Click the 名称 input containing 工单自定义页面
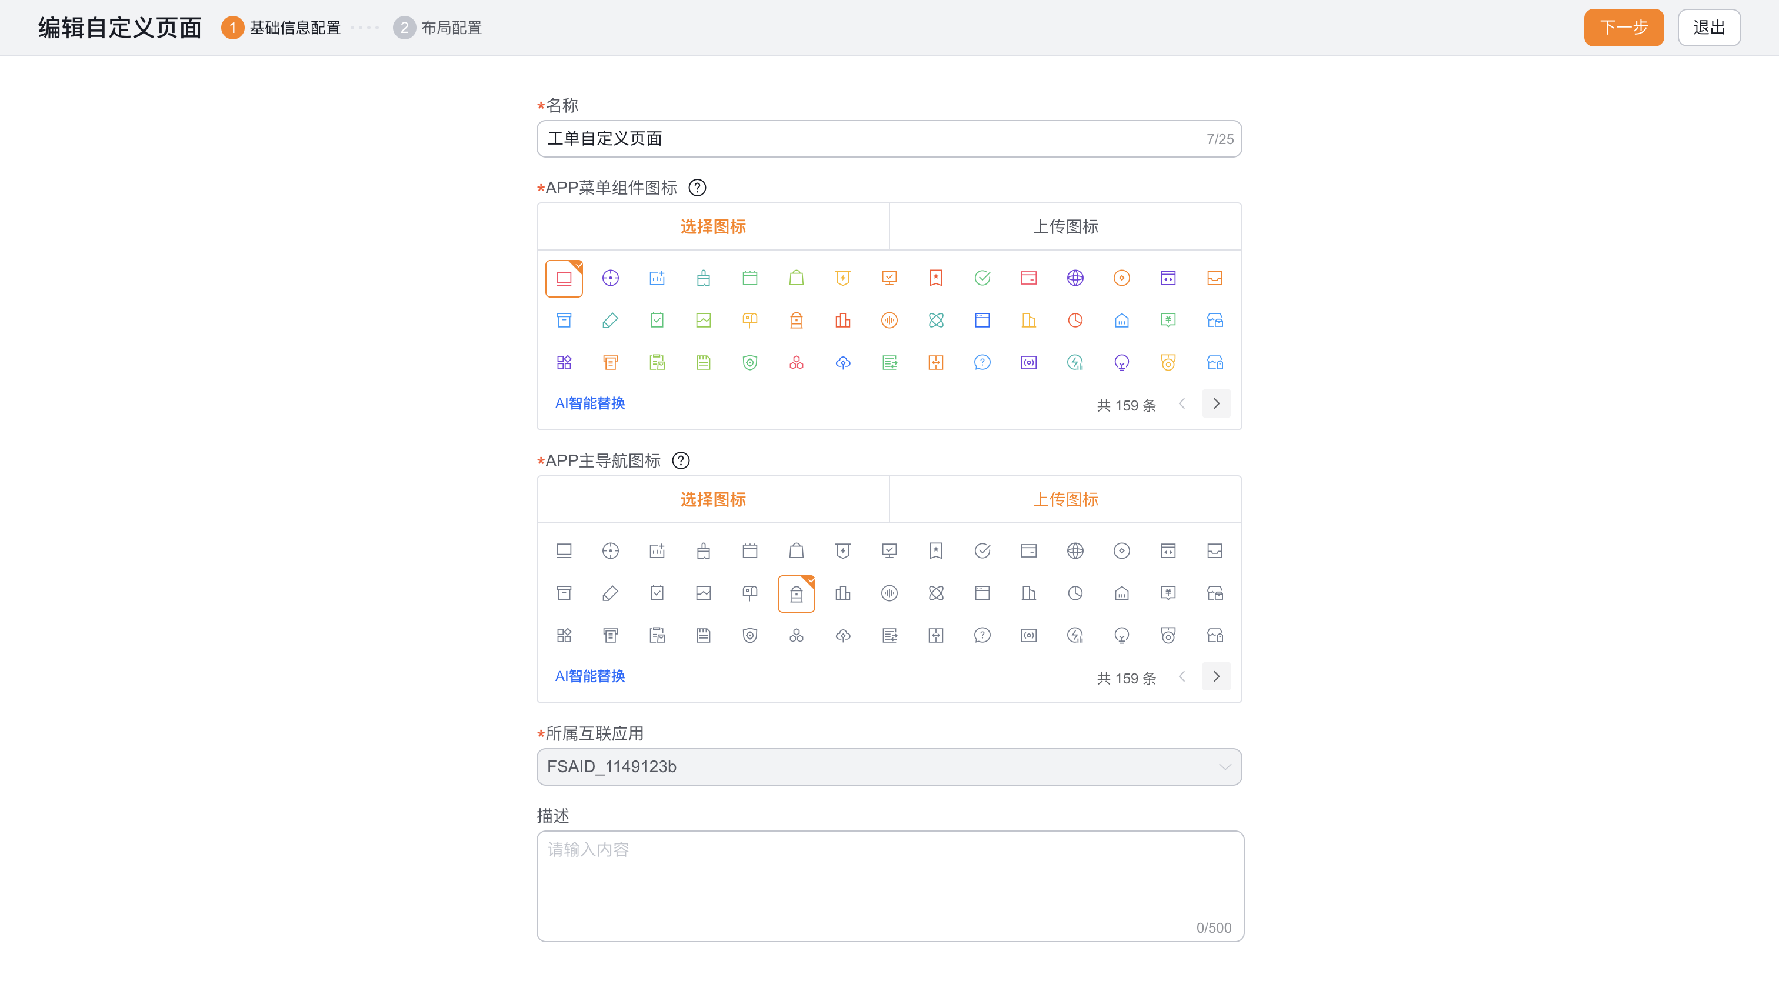 (x=889, y=138)
